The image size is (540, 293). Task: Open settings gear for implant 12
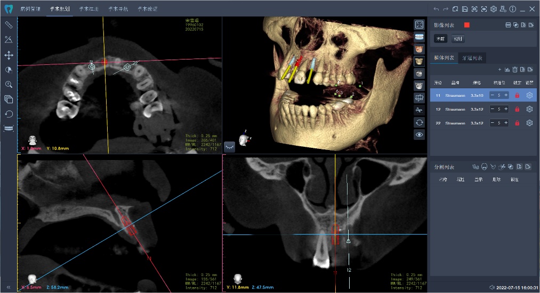point(530,109)
